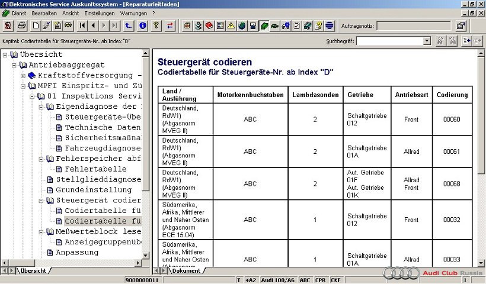The width and height of the screenshot is (486, 284).
Task: Click the dark blue box toolbar icon
Action: pos(253,25)
